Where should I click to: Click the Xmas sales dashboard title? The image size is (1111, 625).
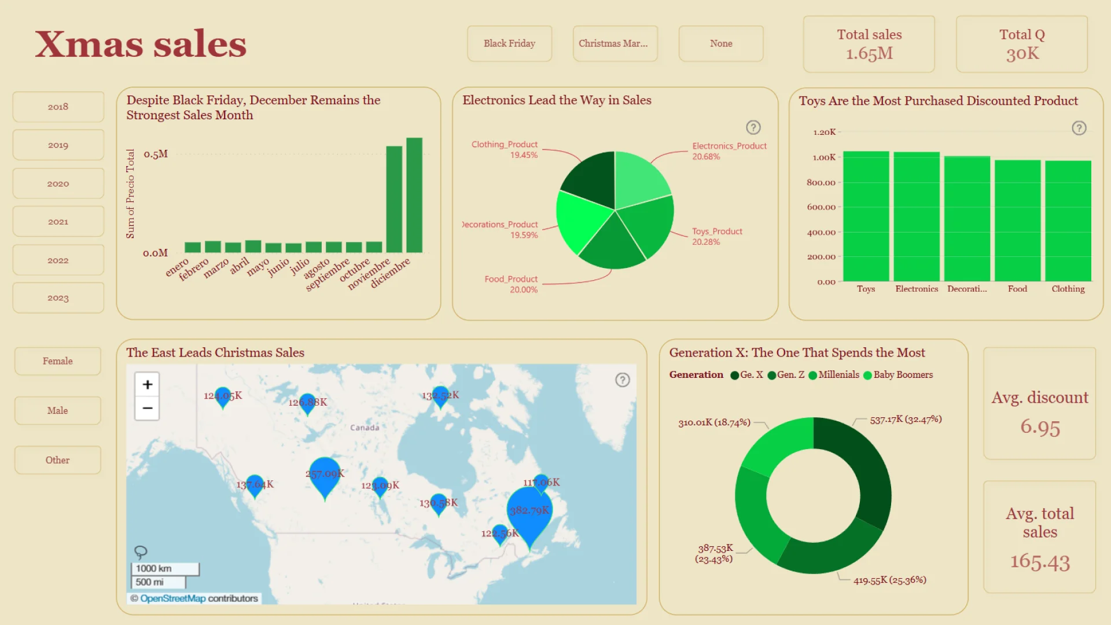(x=141, y=44)
